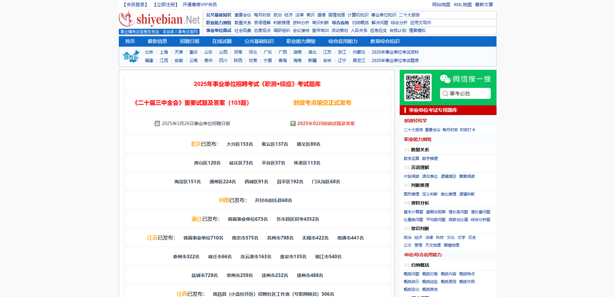Scan entry: click the 事考必胜 QR code image
Image resolution: width=615 pixels, height=297 pixels.
pyautogui.click(x=418, y=87)
